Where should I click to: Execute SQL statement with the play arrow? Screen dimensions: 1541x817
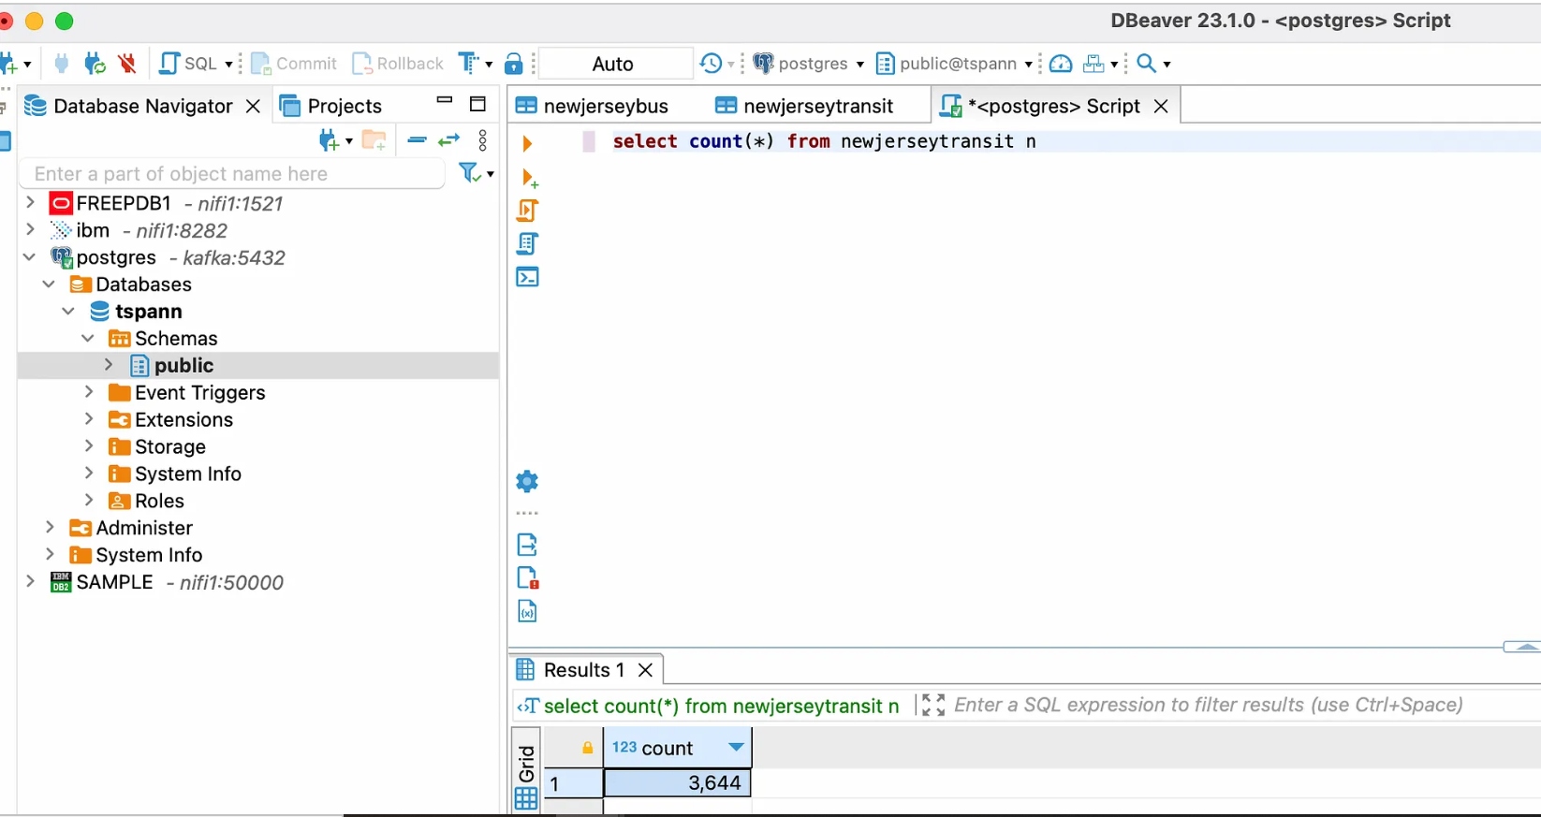click(527, 143)
